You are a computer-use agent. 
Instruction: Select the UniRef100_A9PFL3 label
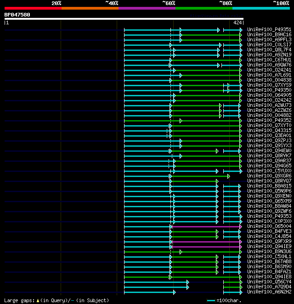click(x=269, y=39)
